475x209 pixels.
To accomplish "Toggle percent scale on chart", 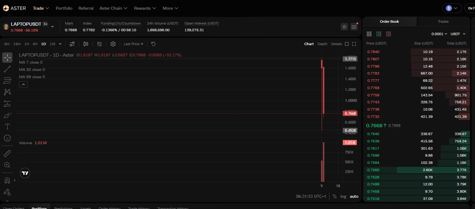I will coord(335,196).
